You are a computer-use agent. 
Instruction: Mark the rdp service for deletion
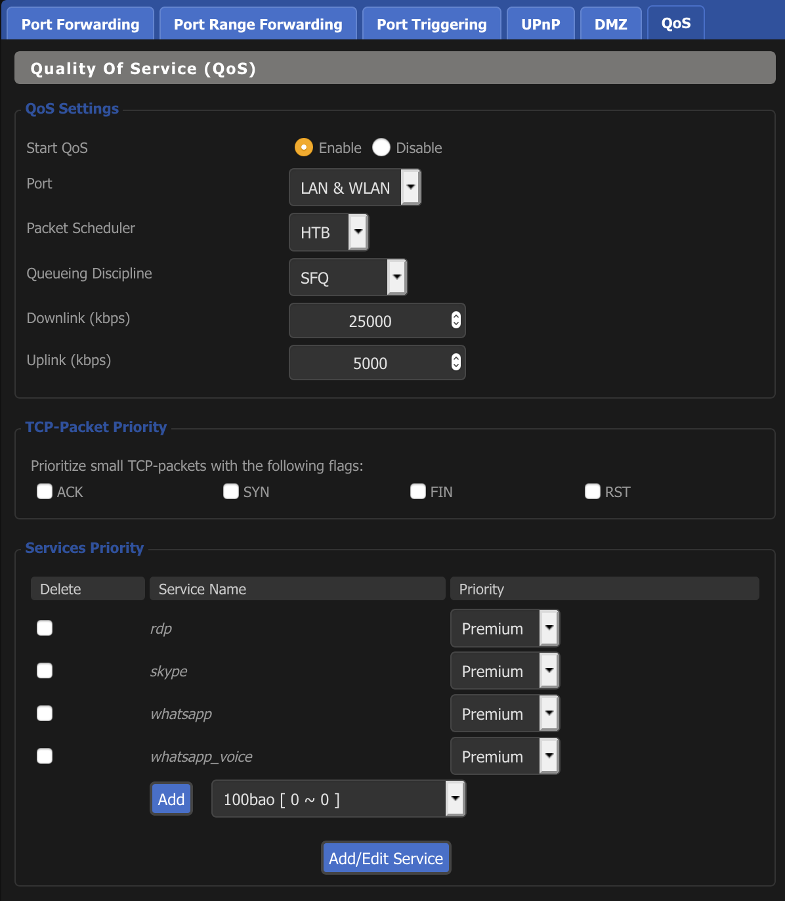(45, 628)
